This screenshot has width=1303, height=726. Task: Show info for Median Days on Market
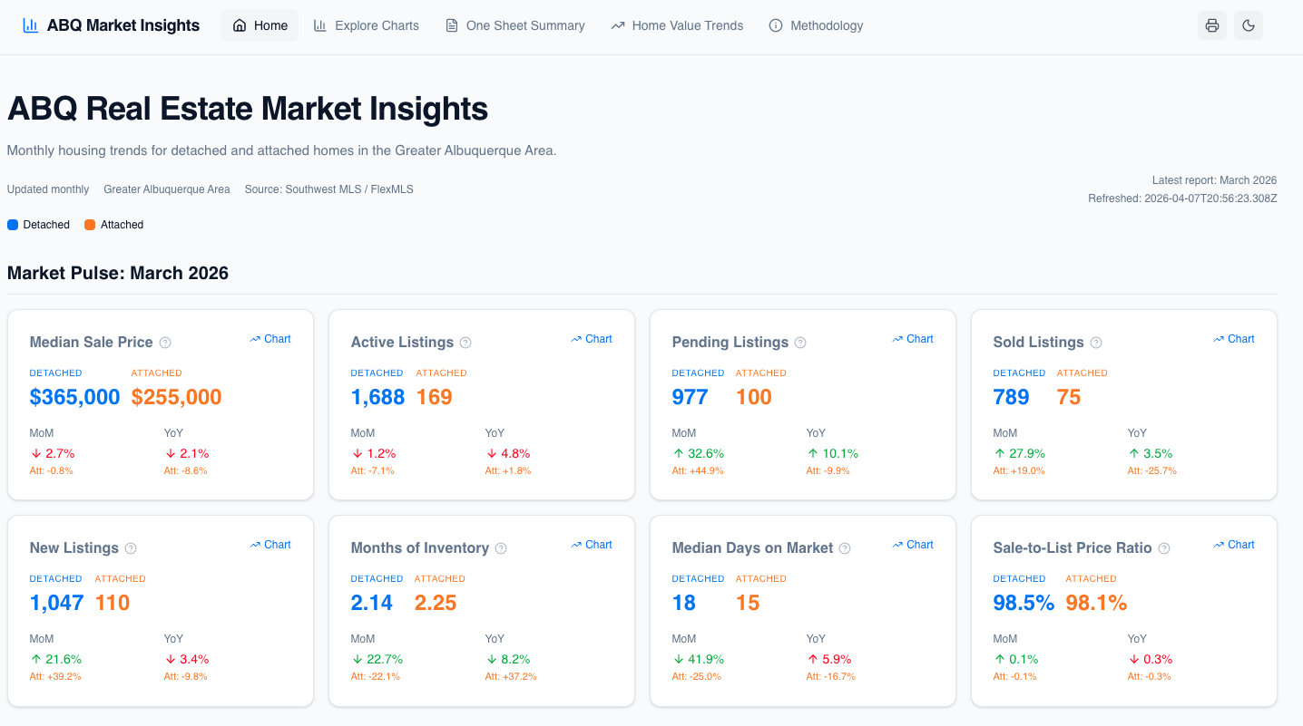(x=845, y=548)
